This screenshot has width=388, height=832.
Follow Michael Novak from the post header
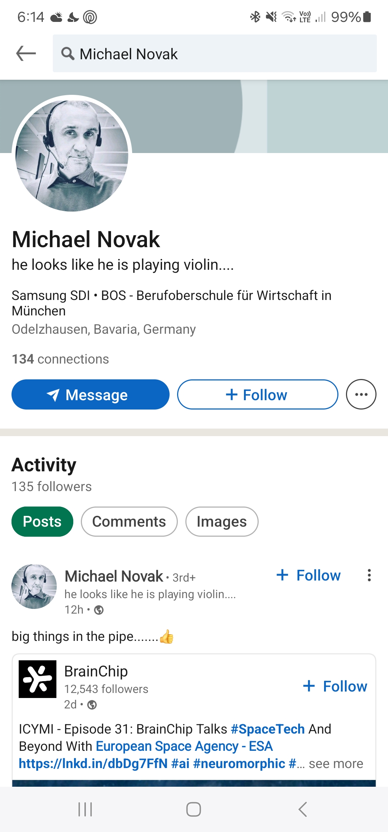click(309, 575)
